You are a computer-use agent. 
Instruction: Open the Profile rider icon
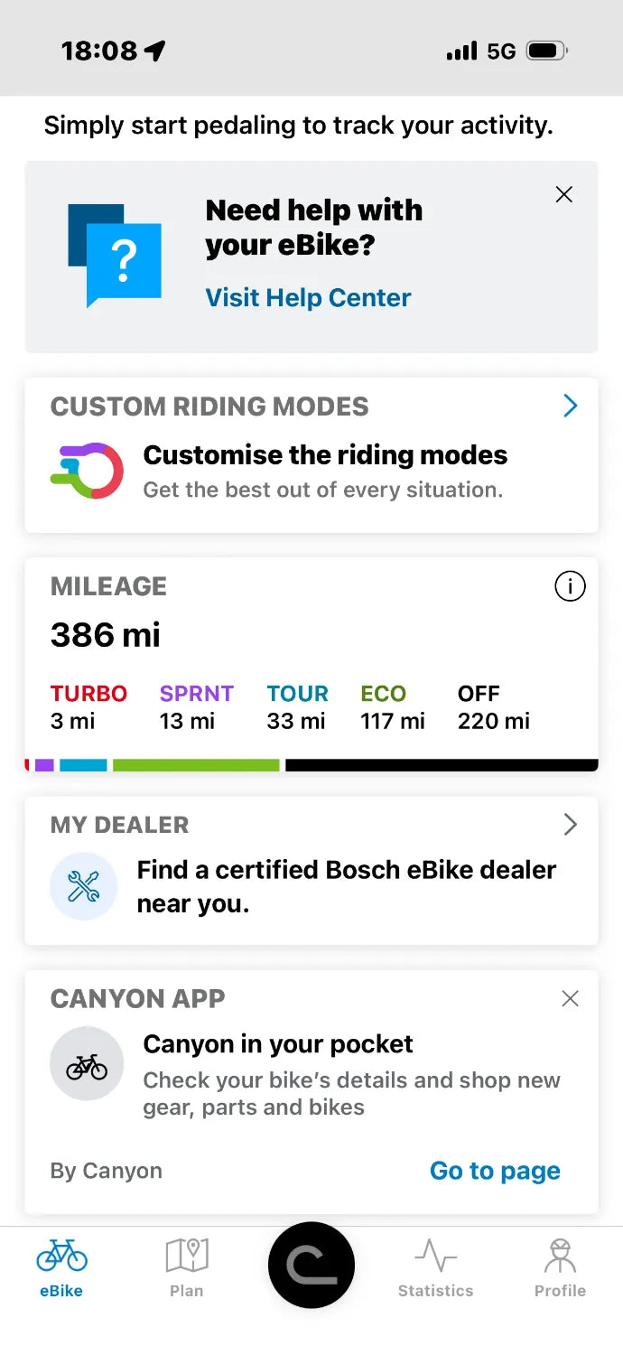click(560, 1255)
